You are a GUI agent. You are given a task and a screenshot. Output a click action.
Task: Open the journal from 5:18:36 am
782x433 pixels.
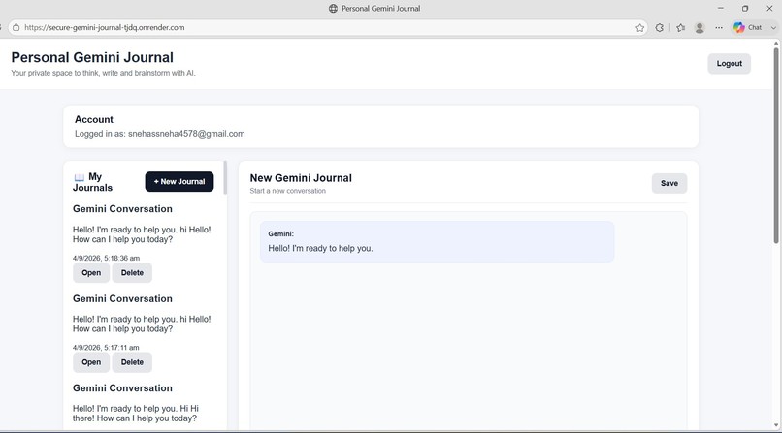[x=91, y=273]
